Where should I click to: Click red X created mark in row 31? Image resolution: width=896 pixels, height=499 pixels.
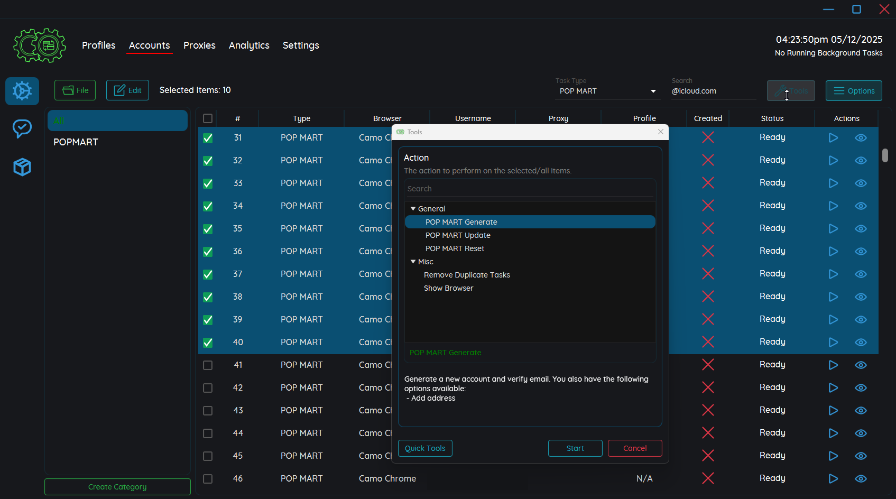(x=708, y=137)
